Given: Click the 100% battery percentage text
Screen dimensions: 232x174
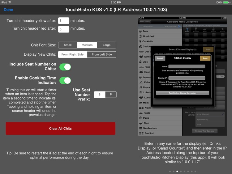Looking at the screenshot, I should click(x=219, y=2).
